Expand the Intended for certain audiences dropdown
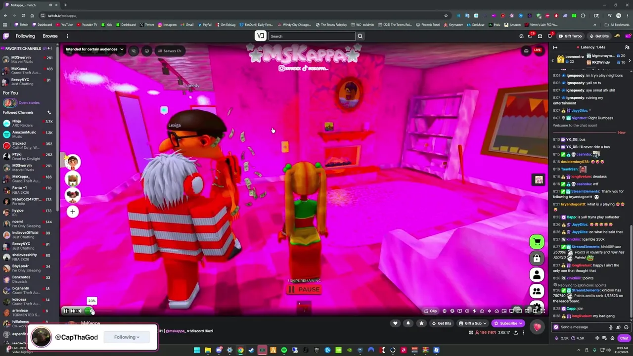633x356 pixels. click(94, 49)
